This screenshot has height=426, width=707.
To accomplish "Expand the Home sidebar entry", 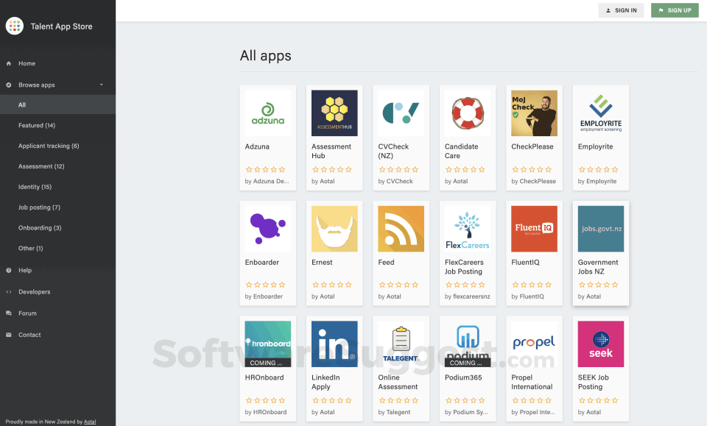I will 29,63.
